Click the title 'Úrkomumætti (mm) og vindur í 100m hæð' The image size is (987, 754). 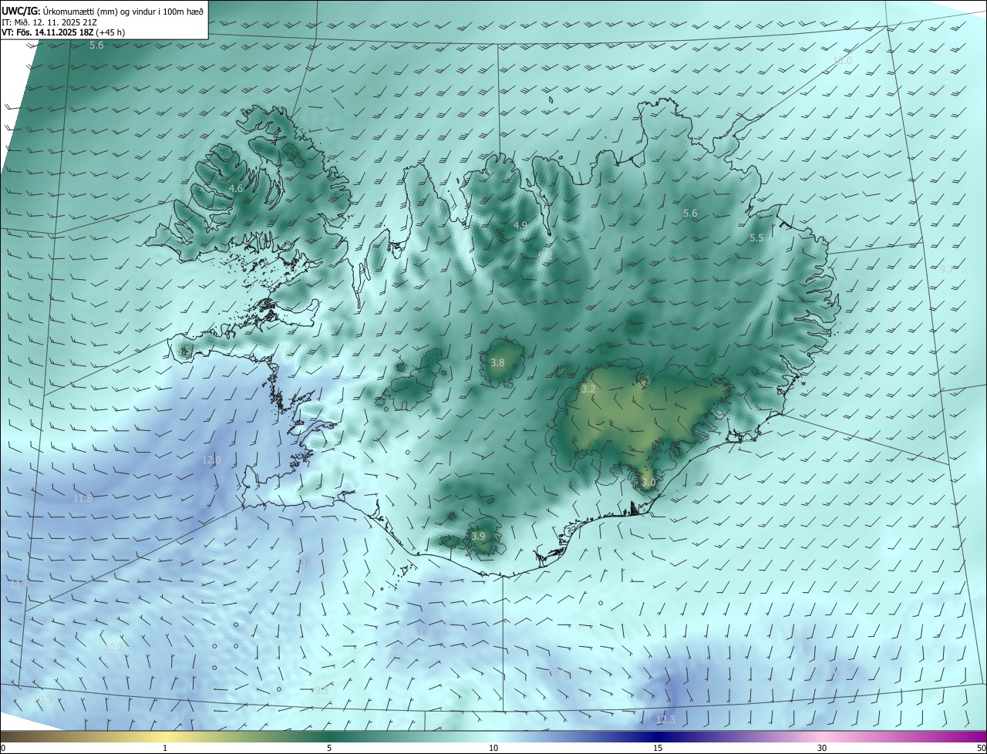[123, 10]
